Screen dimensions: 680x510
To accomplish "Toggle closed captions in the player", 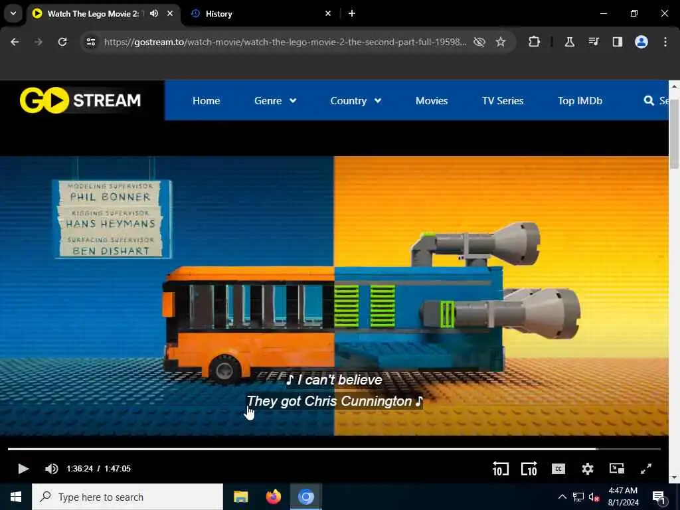I will coord(558,469).
